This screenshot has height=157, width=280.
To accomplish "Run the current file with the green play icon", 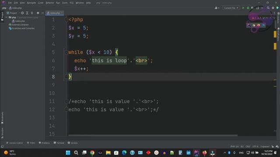I will click(x=243, y=8).
